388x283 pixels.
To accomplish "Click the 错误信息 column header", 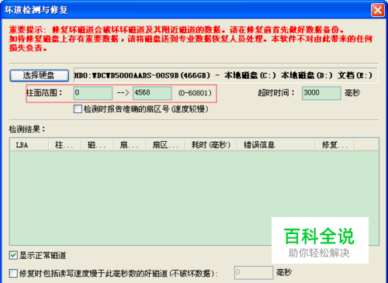I will 276,145.
